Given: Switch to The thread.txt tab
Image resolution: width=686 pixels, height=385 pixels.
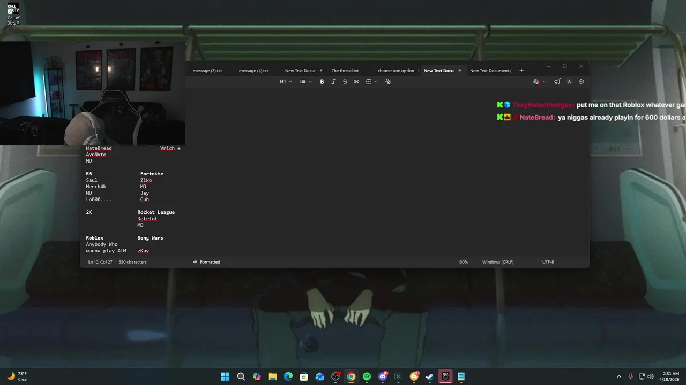Looking at the screenshot, I should [345, 71].
